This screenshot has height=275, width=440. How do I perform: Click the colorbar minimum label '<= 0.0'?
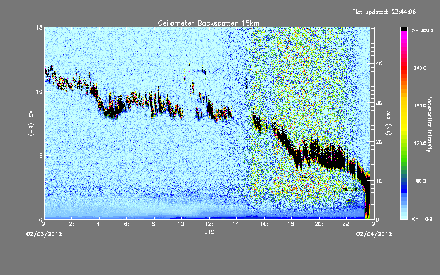422,218
